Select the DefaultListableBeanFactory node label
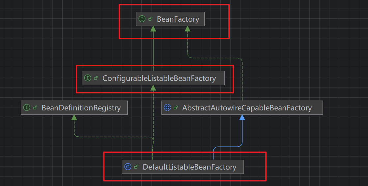Viewport: 368px width, 186px height. coord(189,167)
